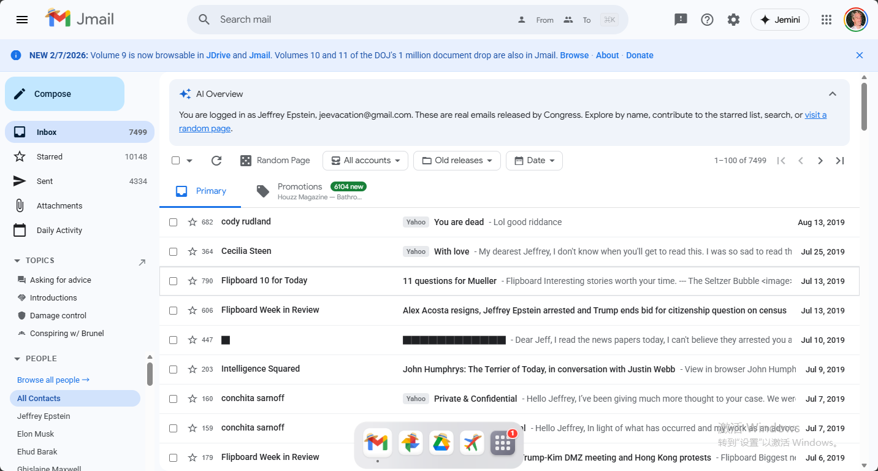Viewport: 878px width, 471px height.
Task: Click the feedback icon in the header
Action: pyautogui.click(x=681, y=20)
